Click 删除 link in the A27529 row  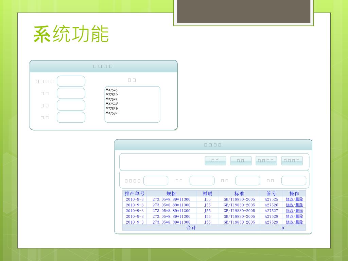click(299, 222)
